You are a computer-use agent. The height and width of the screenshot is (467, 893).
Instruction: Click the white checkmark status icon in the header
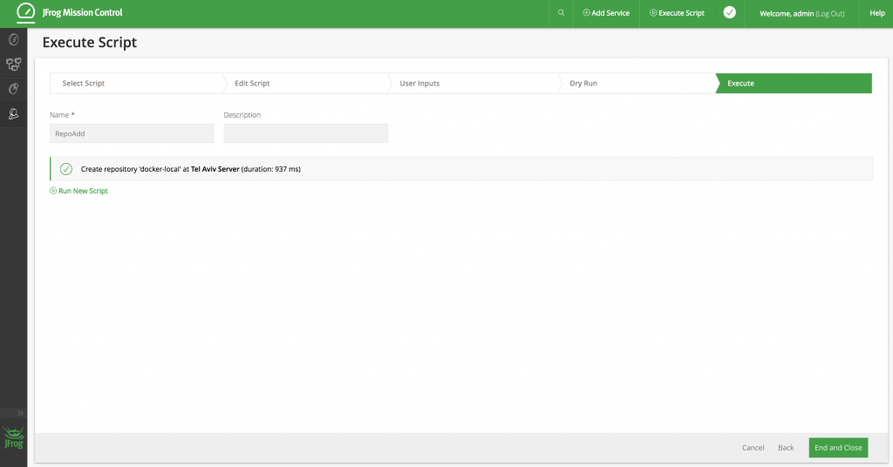point(730,12)
